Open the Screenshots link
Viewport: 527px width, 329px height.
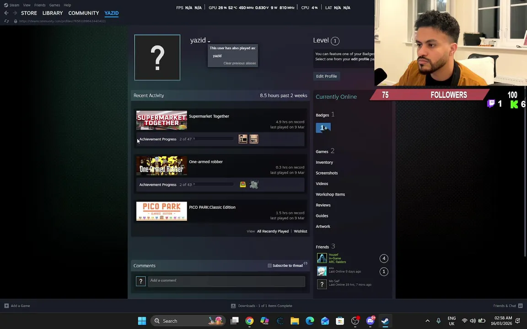[327, 173]
